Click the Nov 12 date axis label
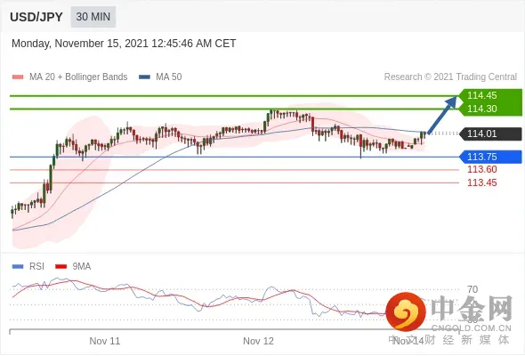This screenshot has height=356, width=525. point(258,341)
